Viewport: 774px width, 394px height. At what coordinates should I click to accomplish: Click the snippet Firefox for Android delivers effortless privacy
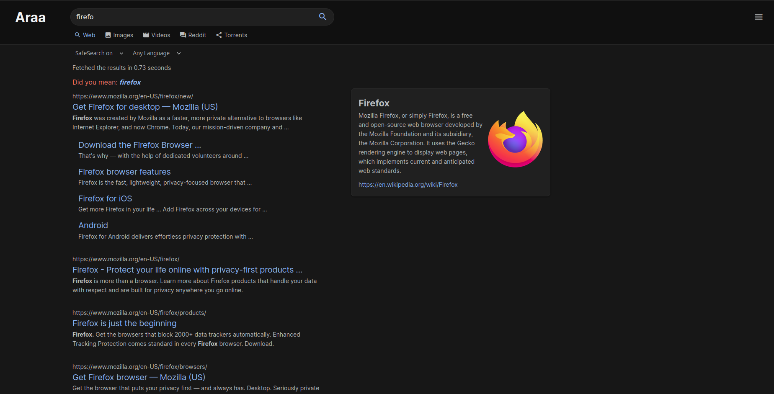pos(165,237)
